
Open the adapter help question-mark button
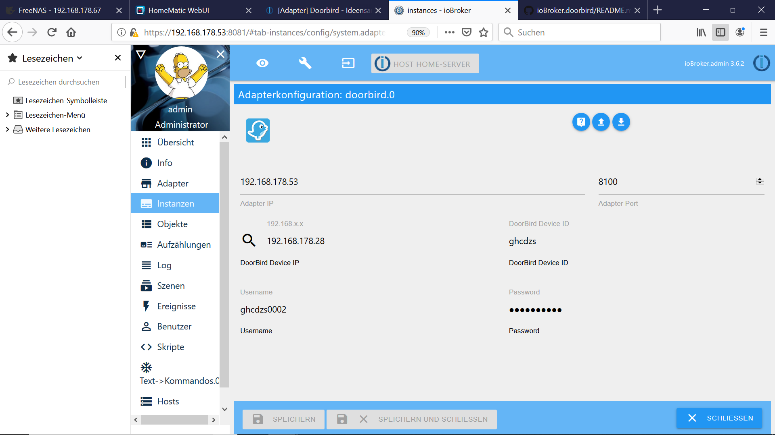click(x=581, y=122)
